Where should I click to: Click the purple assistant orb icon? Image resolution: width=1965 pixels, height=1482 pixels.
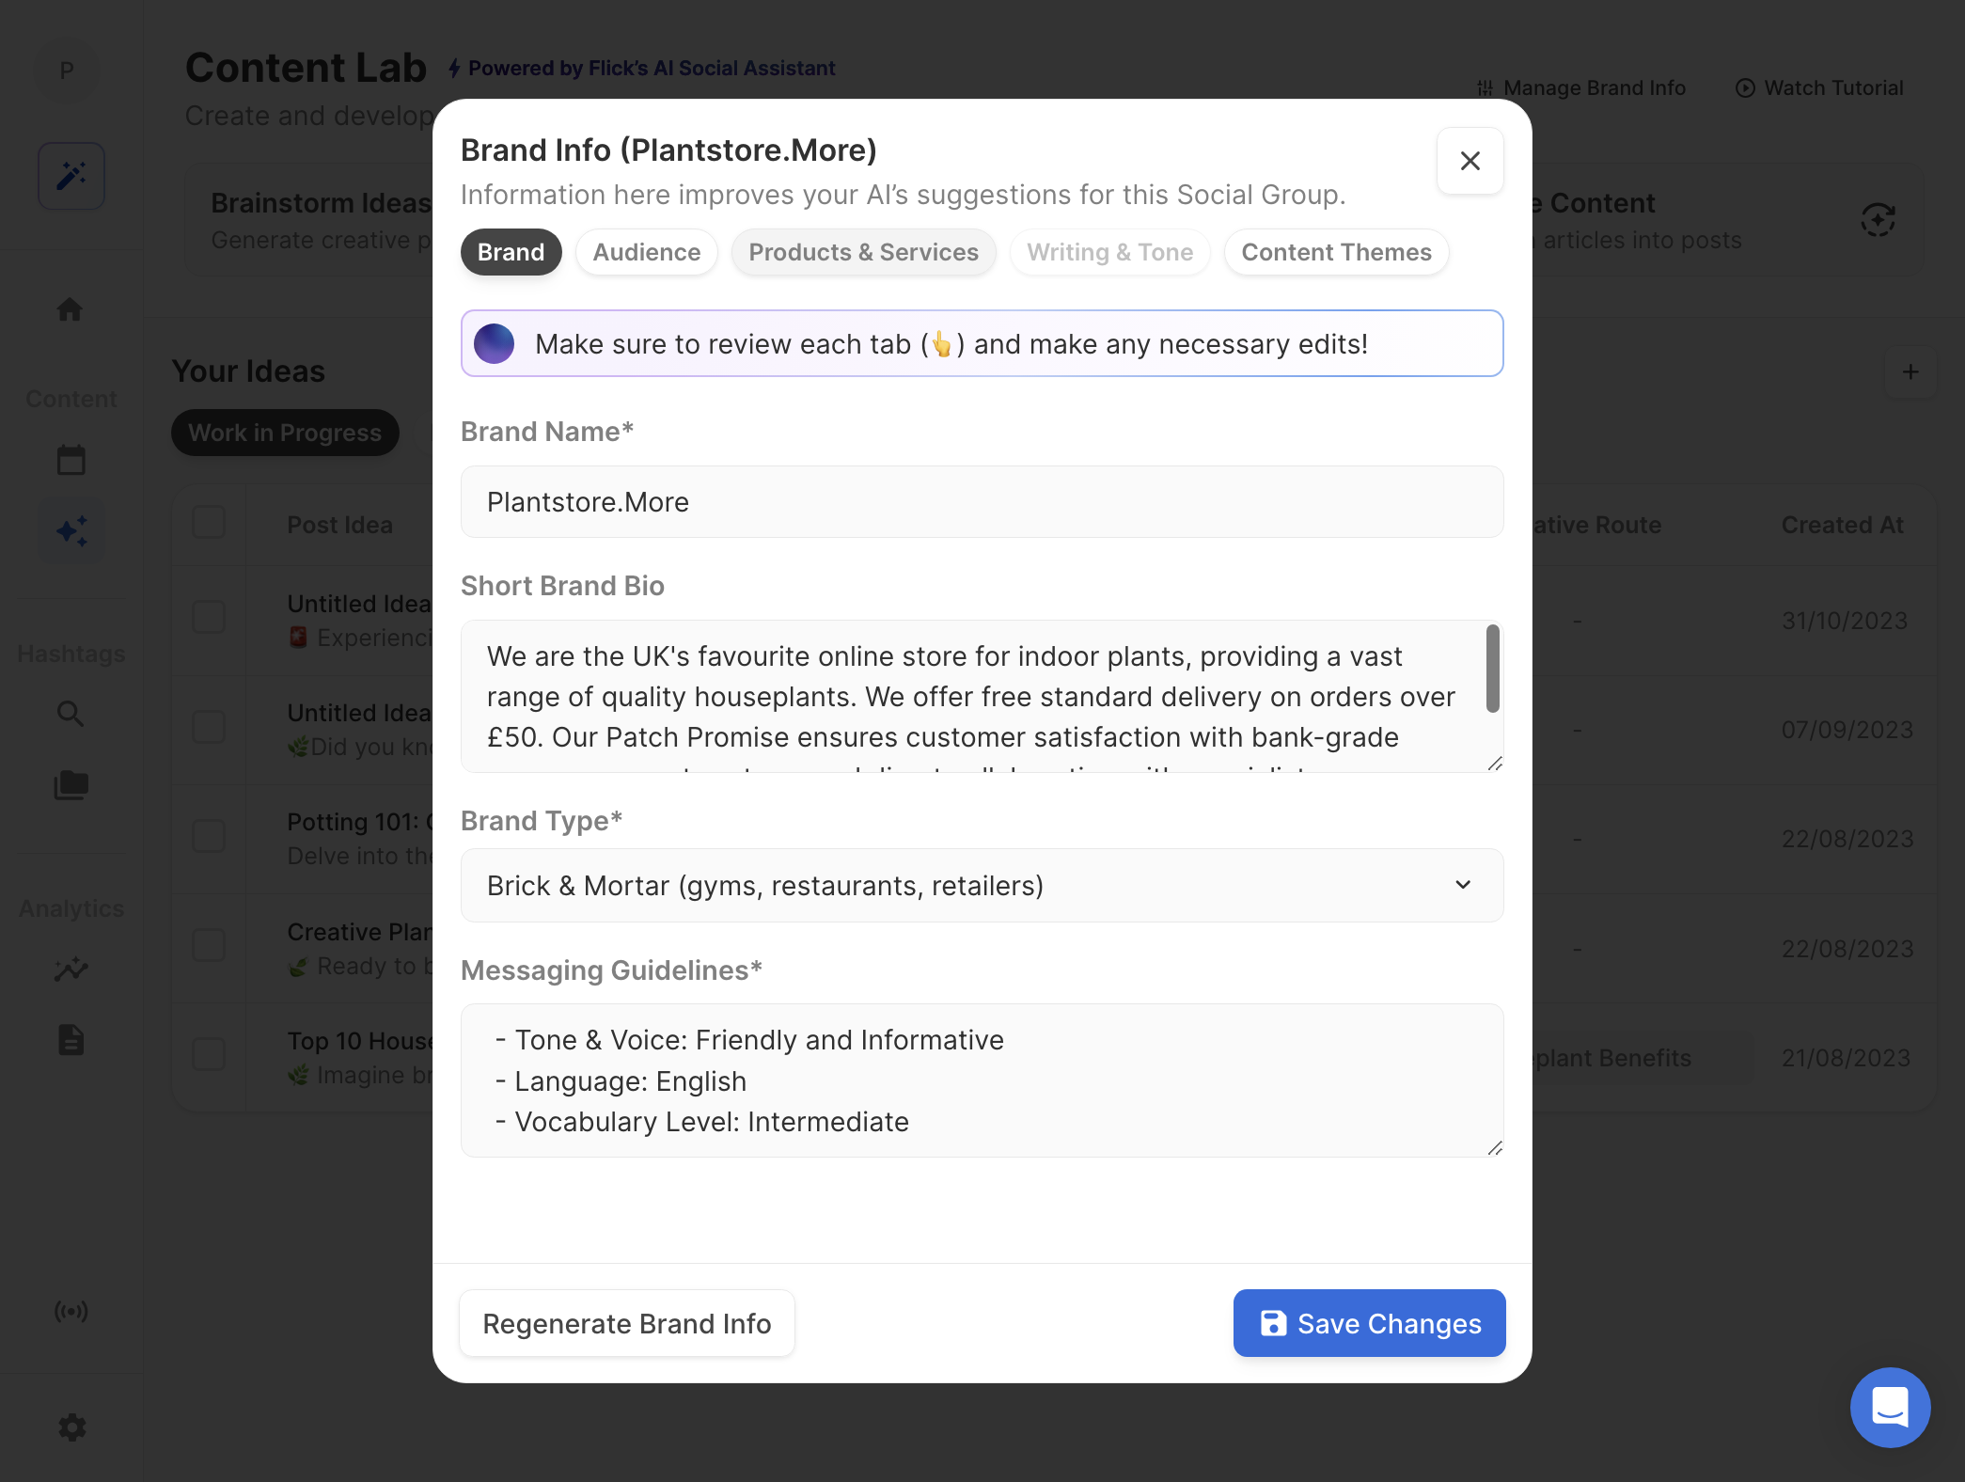495,343
